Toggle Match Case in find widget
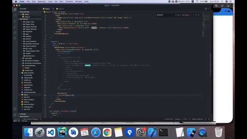This screenshot has width=247, height=139. pos(176,15)
